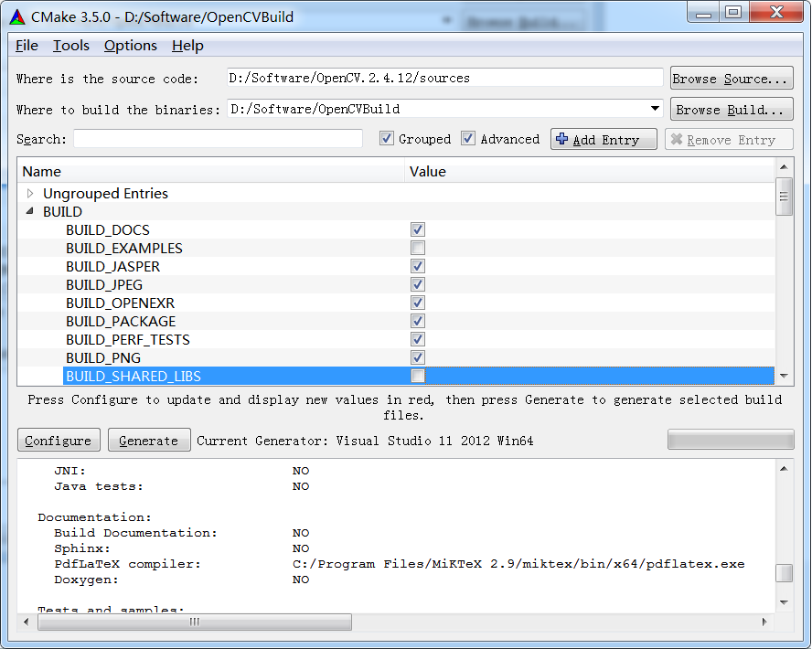Click the output log scroll-down arrow
Screen dimensions: 812x649
784,602
